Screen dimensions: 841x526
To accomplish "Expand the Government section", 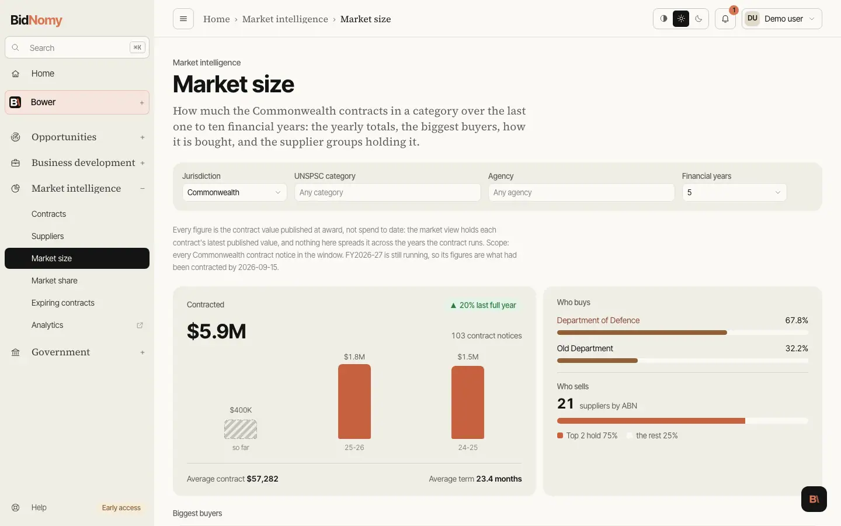I will click(x=143, y=352).
